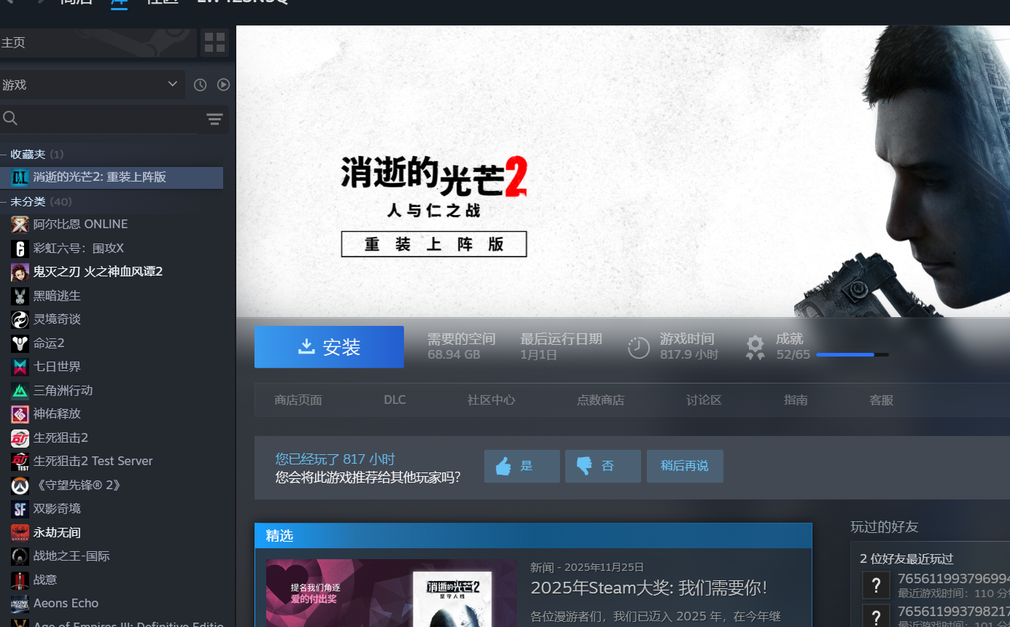
Task: Click the 稍后再说 button
Action: (684, 466)
